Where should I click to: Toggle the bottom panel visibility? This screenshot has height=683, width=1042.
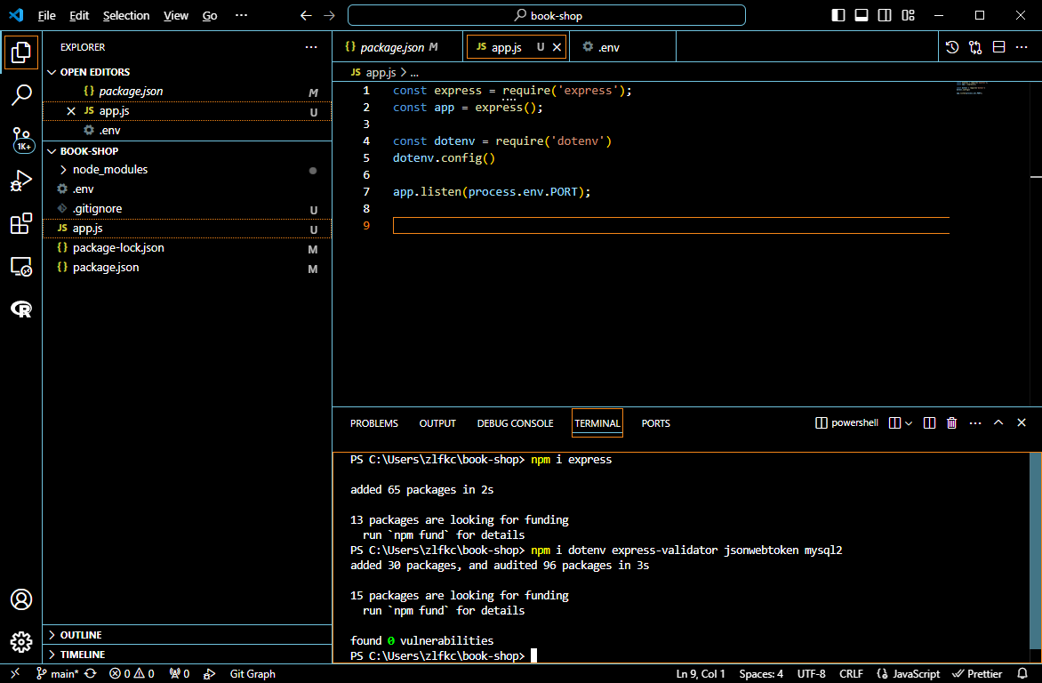[x=862, y=15]
